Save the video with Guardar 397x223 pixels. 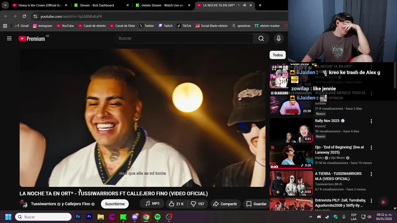click(x=256, y=204)
